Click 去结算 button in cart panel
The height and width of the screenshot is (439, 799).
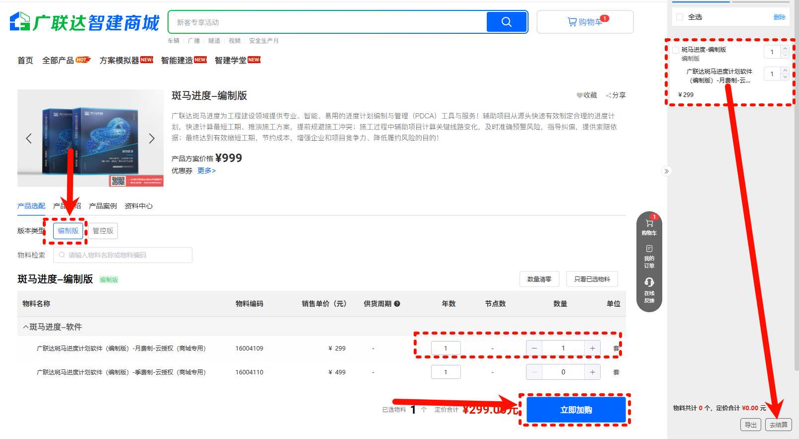[779, 425]
